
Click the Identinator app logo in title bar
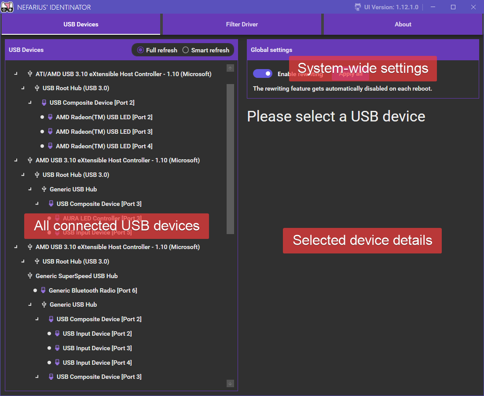click(x=7, y=7)
